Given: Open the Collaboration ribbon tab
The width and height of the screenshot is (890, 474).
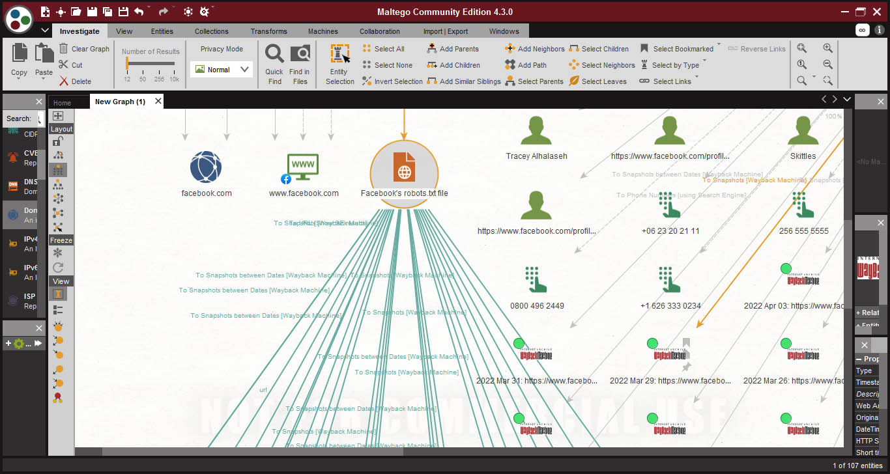Looking at the screenshot, I should point(380,31).
